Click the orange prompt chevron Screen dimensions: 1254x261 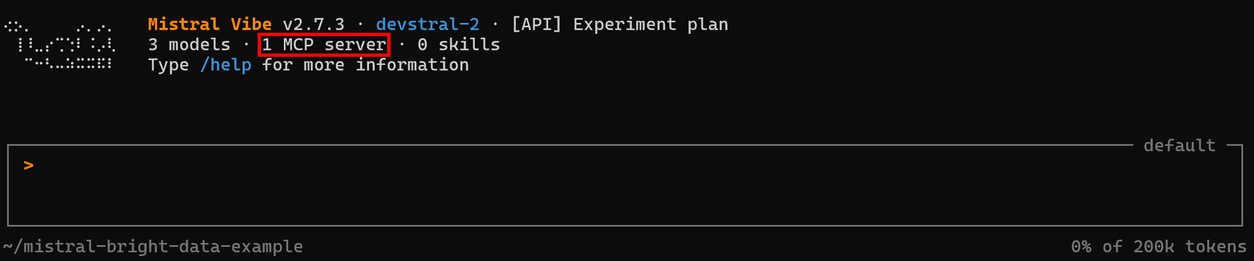click(x=28, y=165)
